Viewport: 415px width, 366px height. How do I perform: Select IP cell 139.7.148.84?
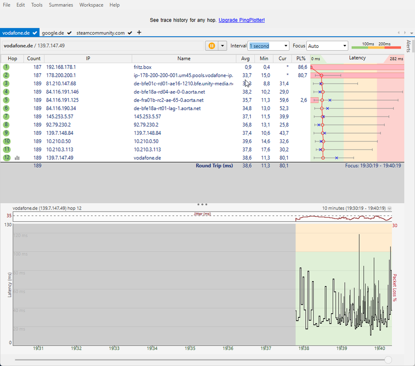coord(59,133)
